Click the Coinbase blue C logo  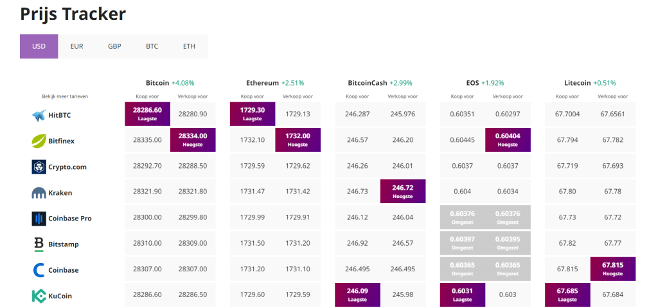pyautogui.click(x=39, y=270)
